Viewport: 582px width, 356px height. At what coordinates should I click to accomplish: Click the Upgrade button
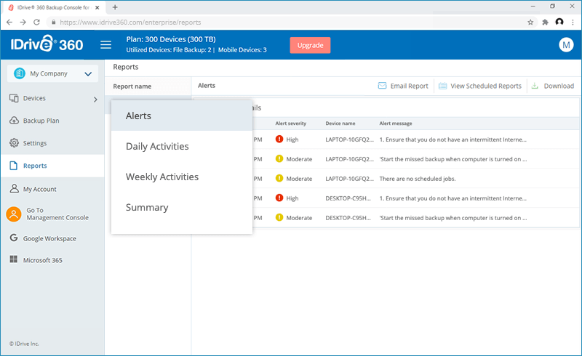310,45
